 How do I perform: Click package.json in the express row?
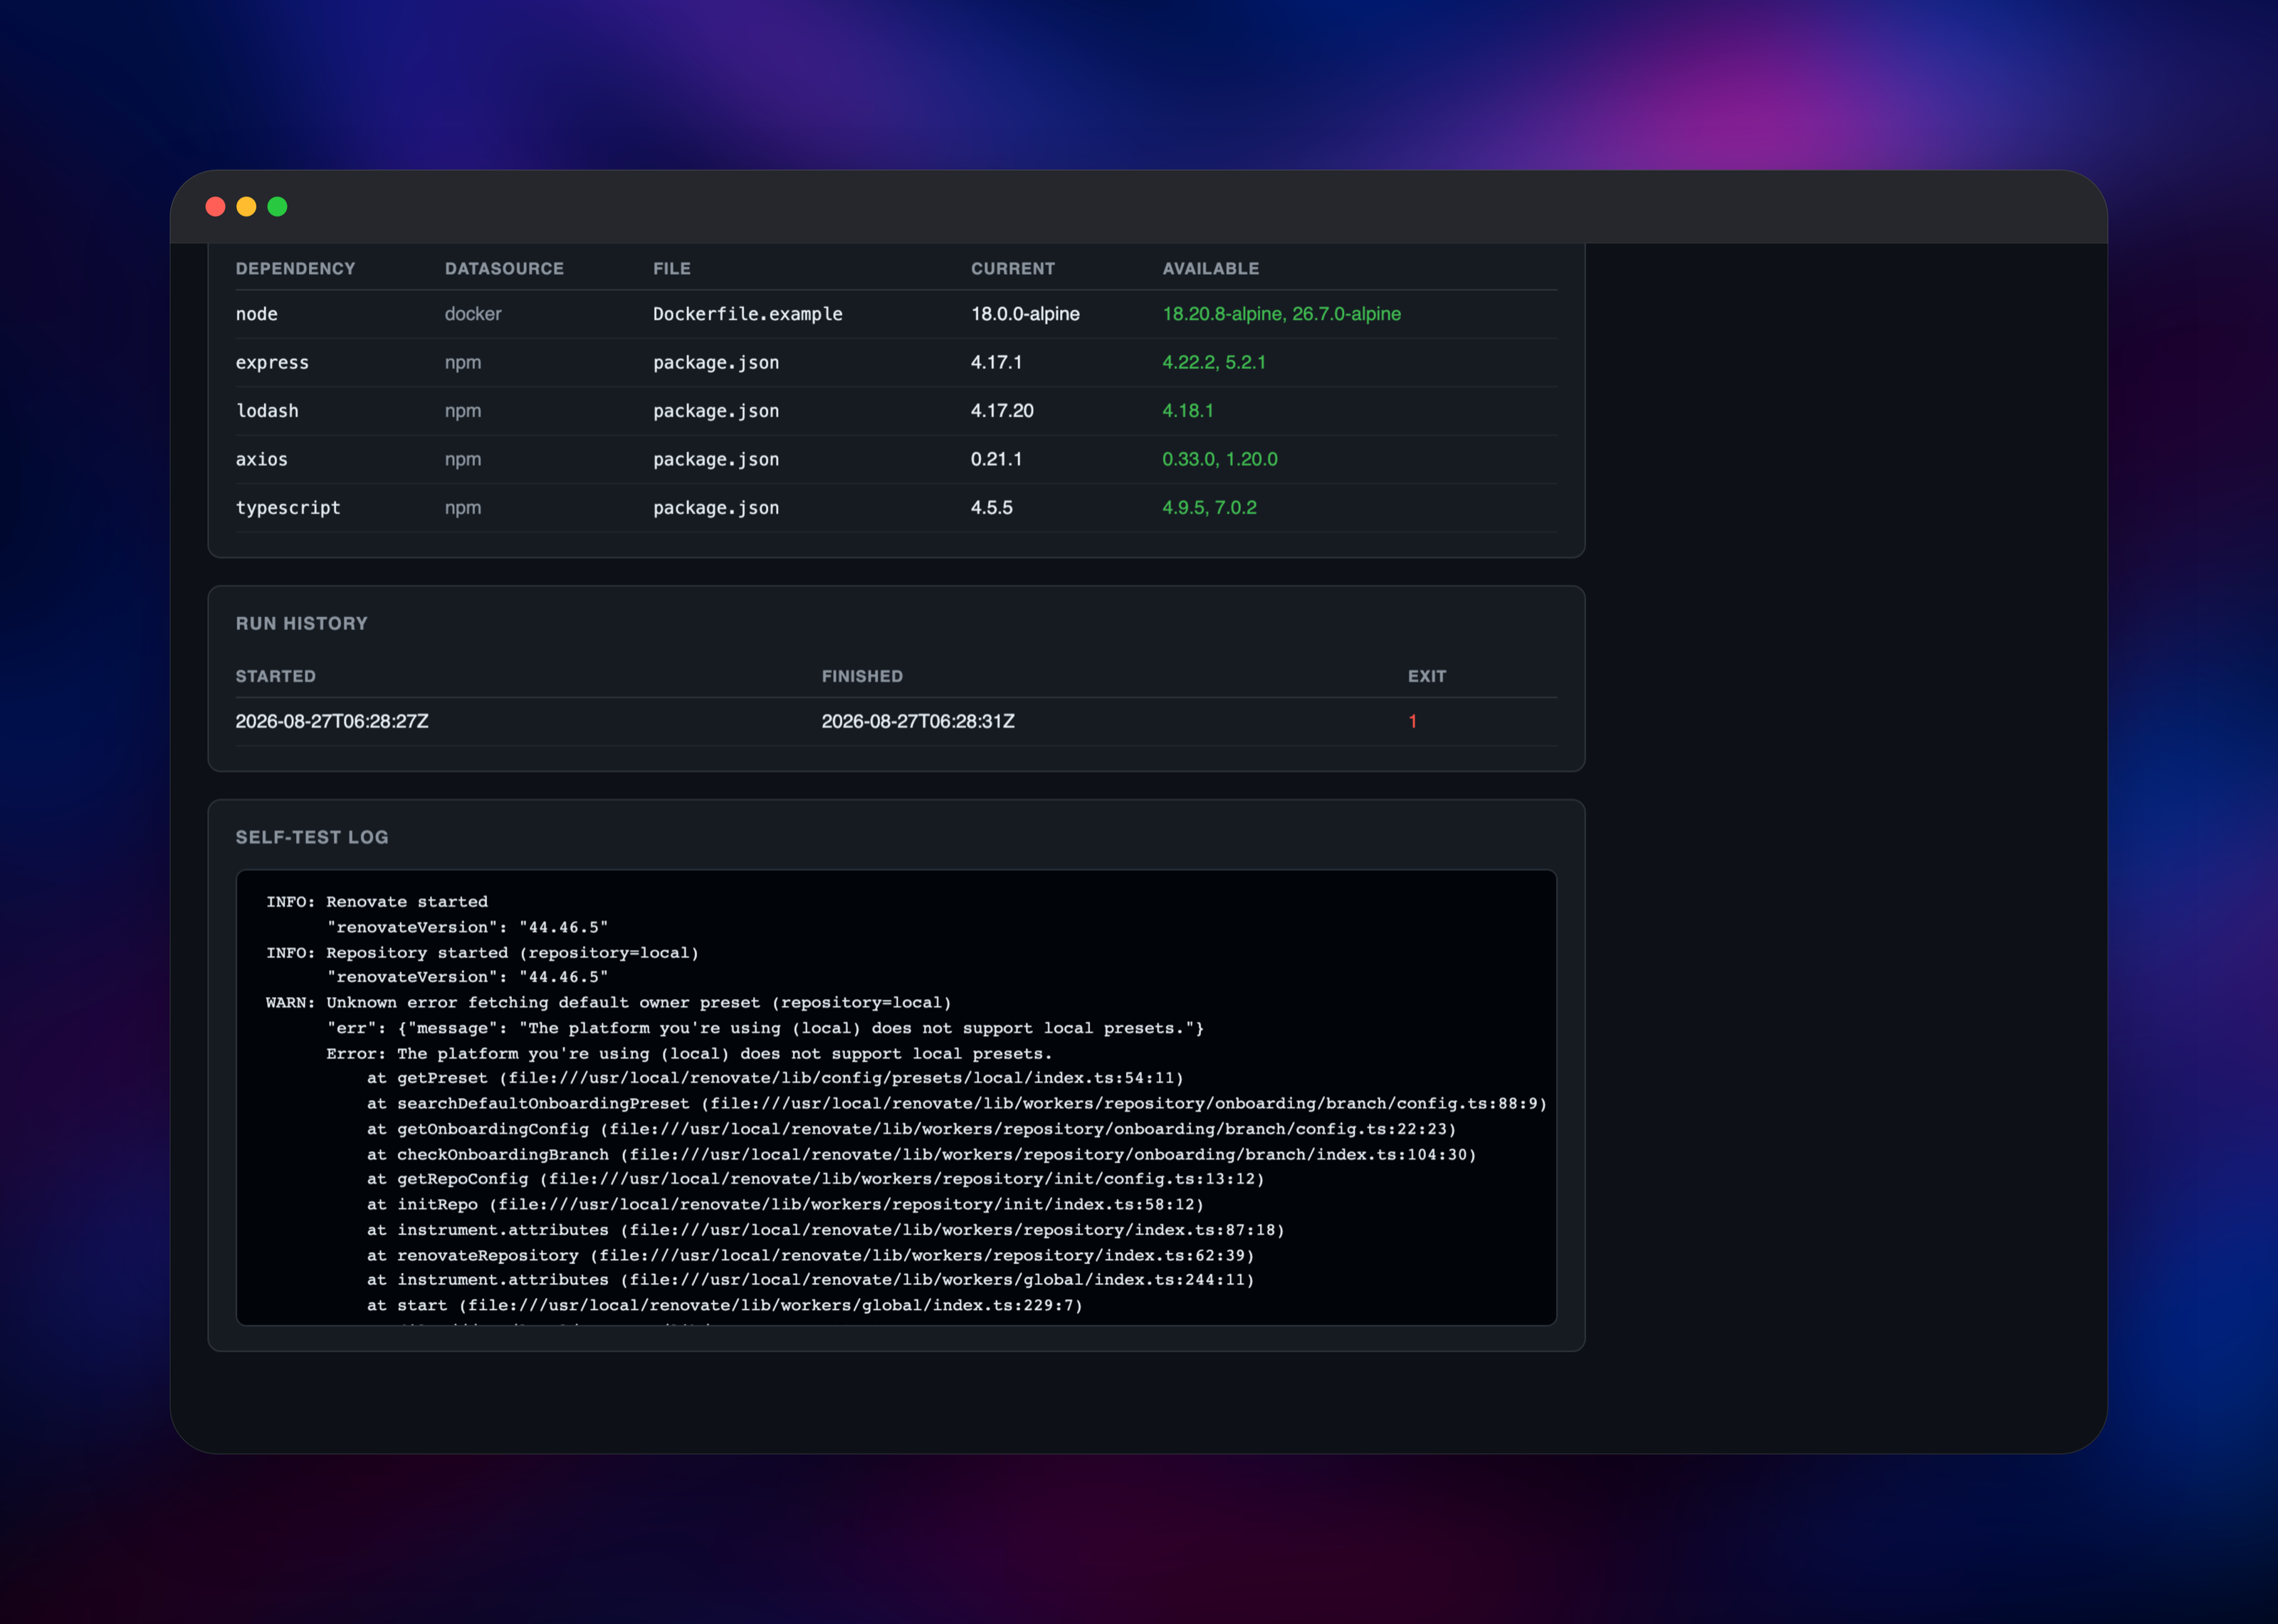716,363
